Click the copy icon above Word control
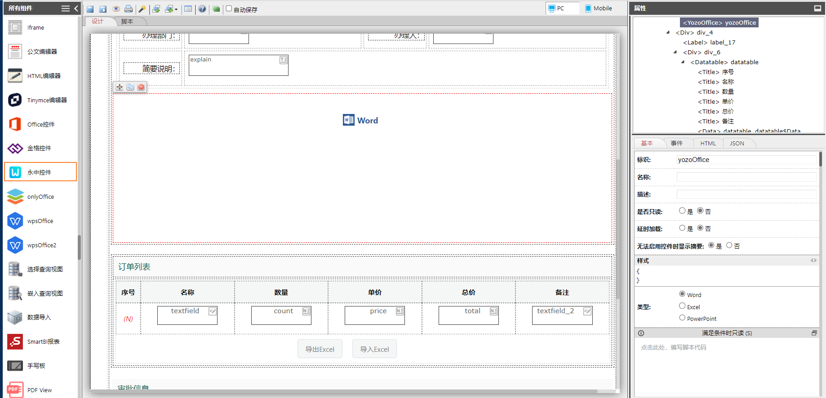 click(130, 87)
